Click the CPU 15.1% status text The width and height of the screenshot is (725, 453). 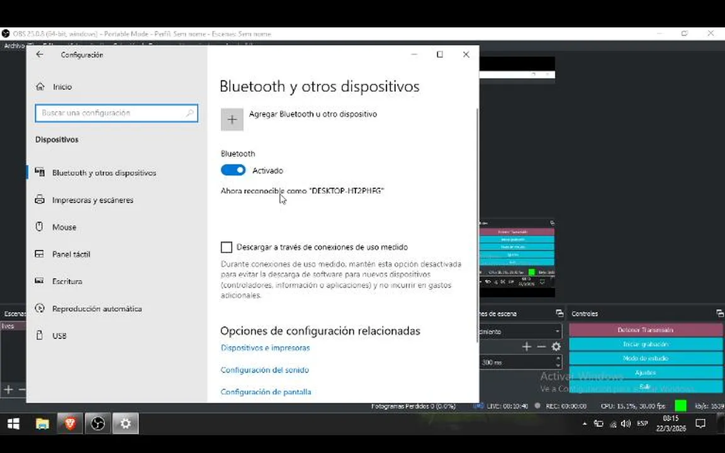click(x=633, y=406)
